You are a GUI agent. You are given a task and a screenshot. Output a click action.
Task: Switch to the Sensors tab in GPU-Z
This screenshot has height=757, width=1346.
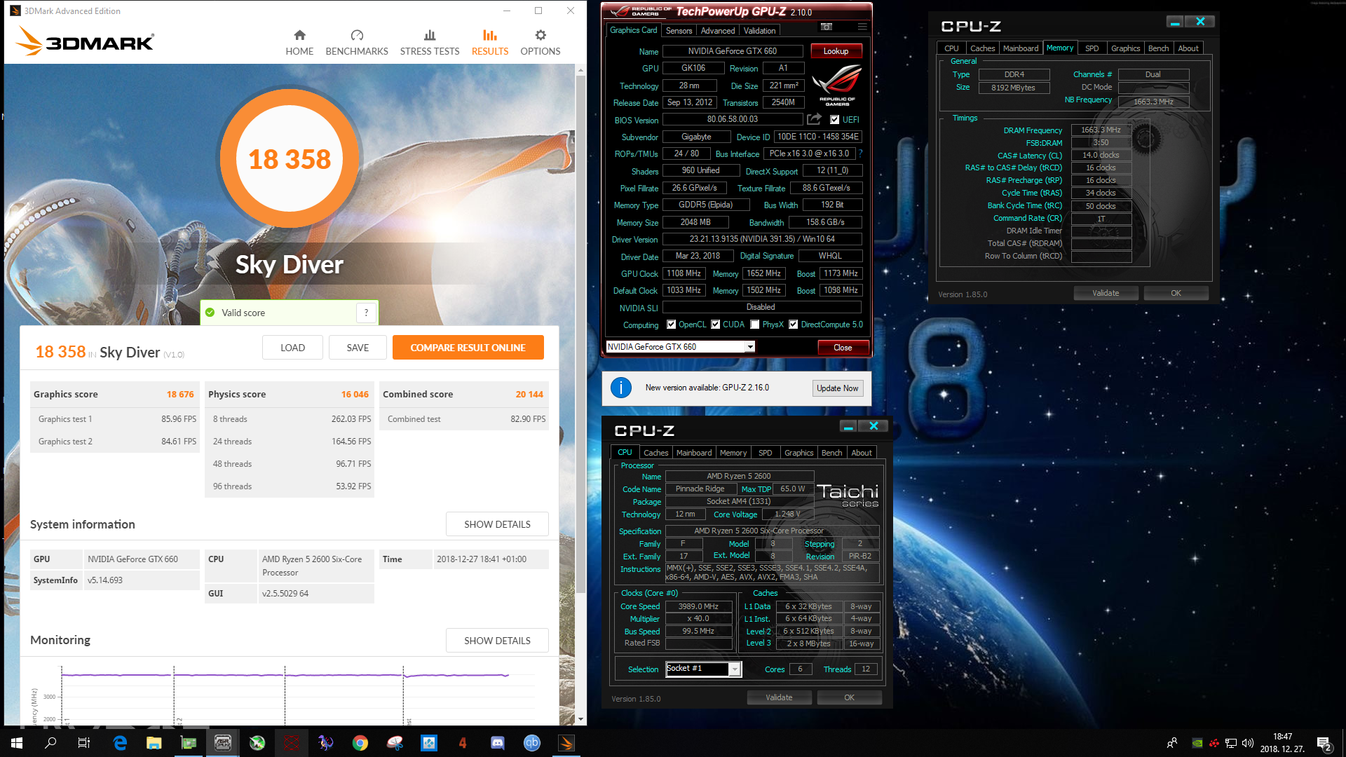[x=679, y=31]
